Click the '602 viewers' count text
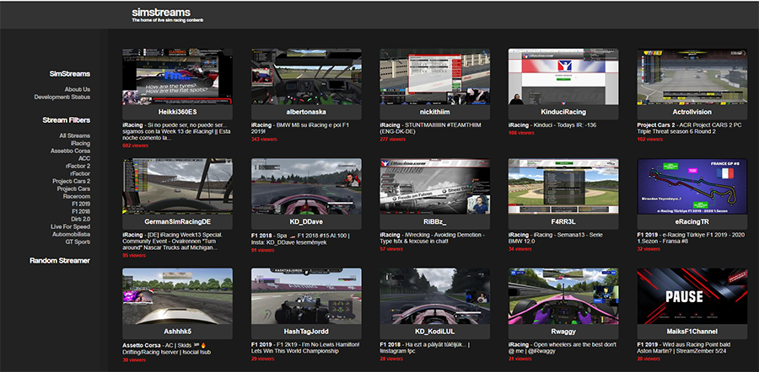Viewport: 759px width, 372px height. click(134, 146)
